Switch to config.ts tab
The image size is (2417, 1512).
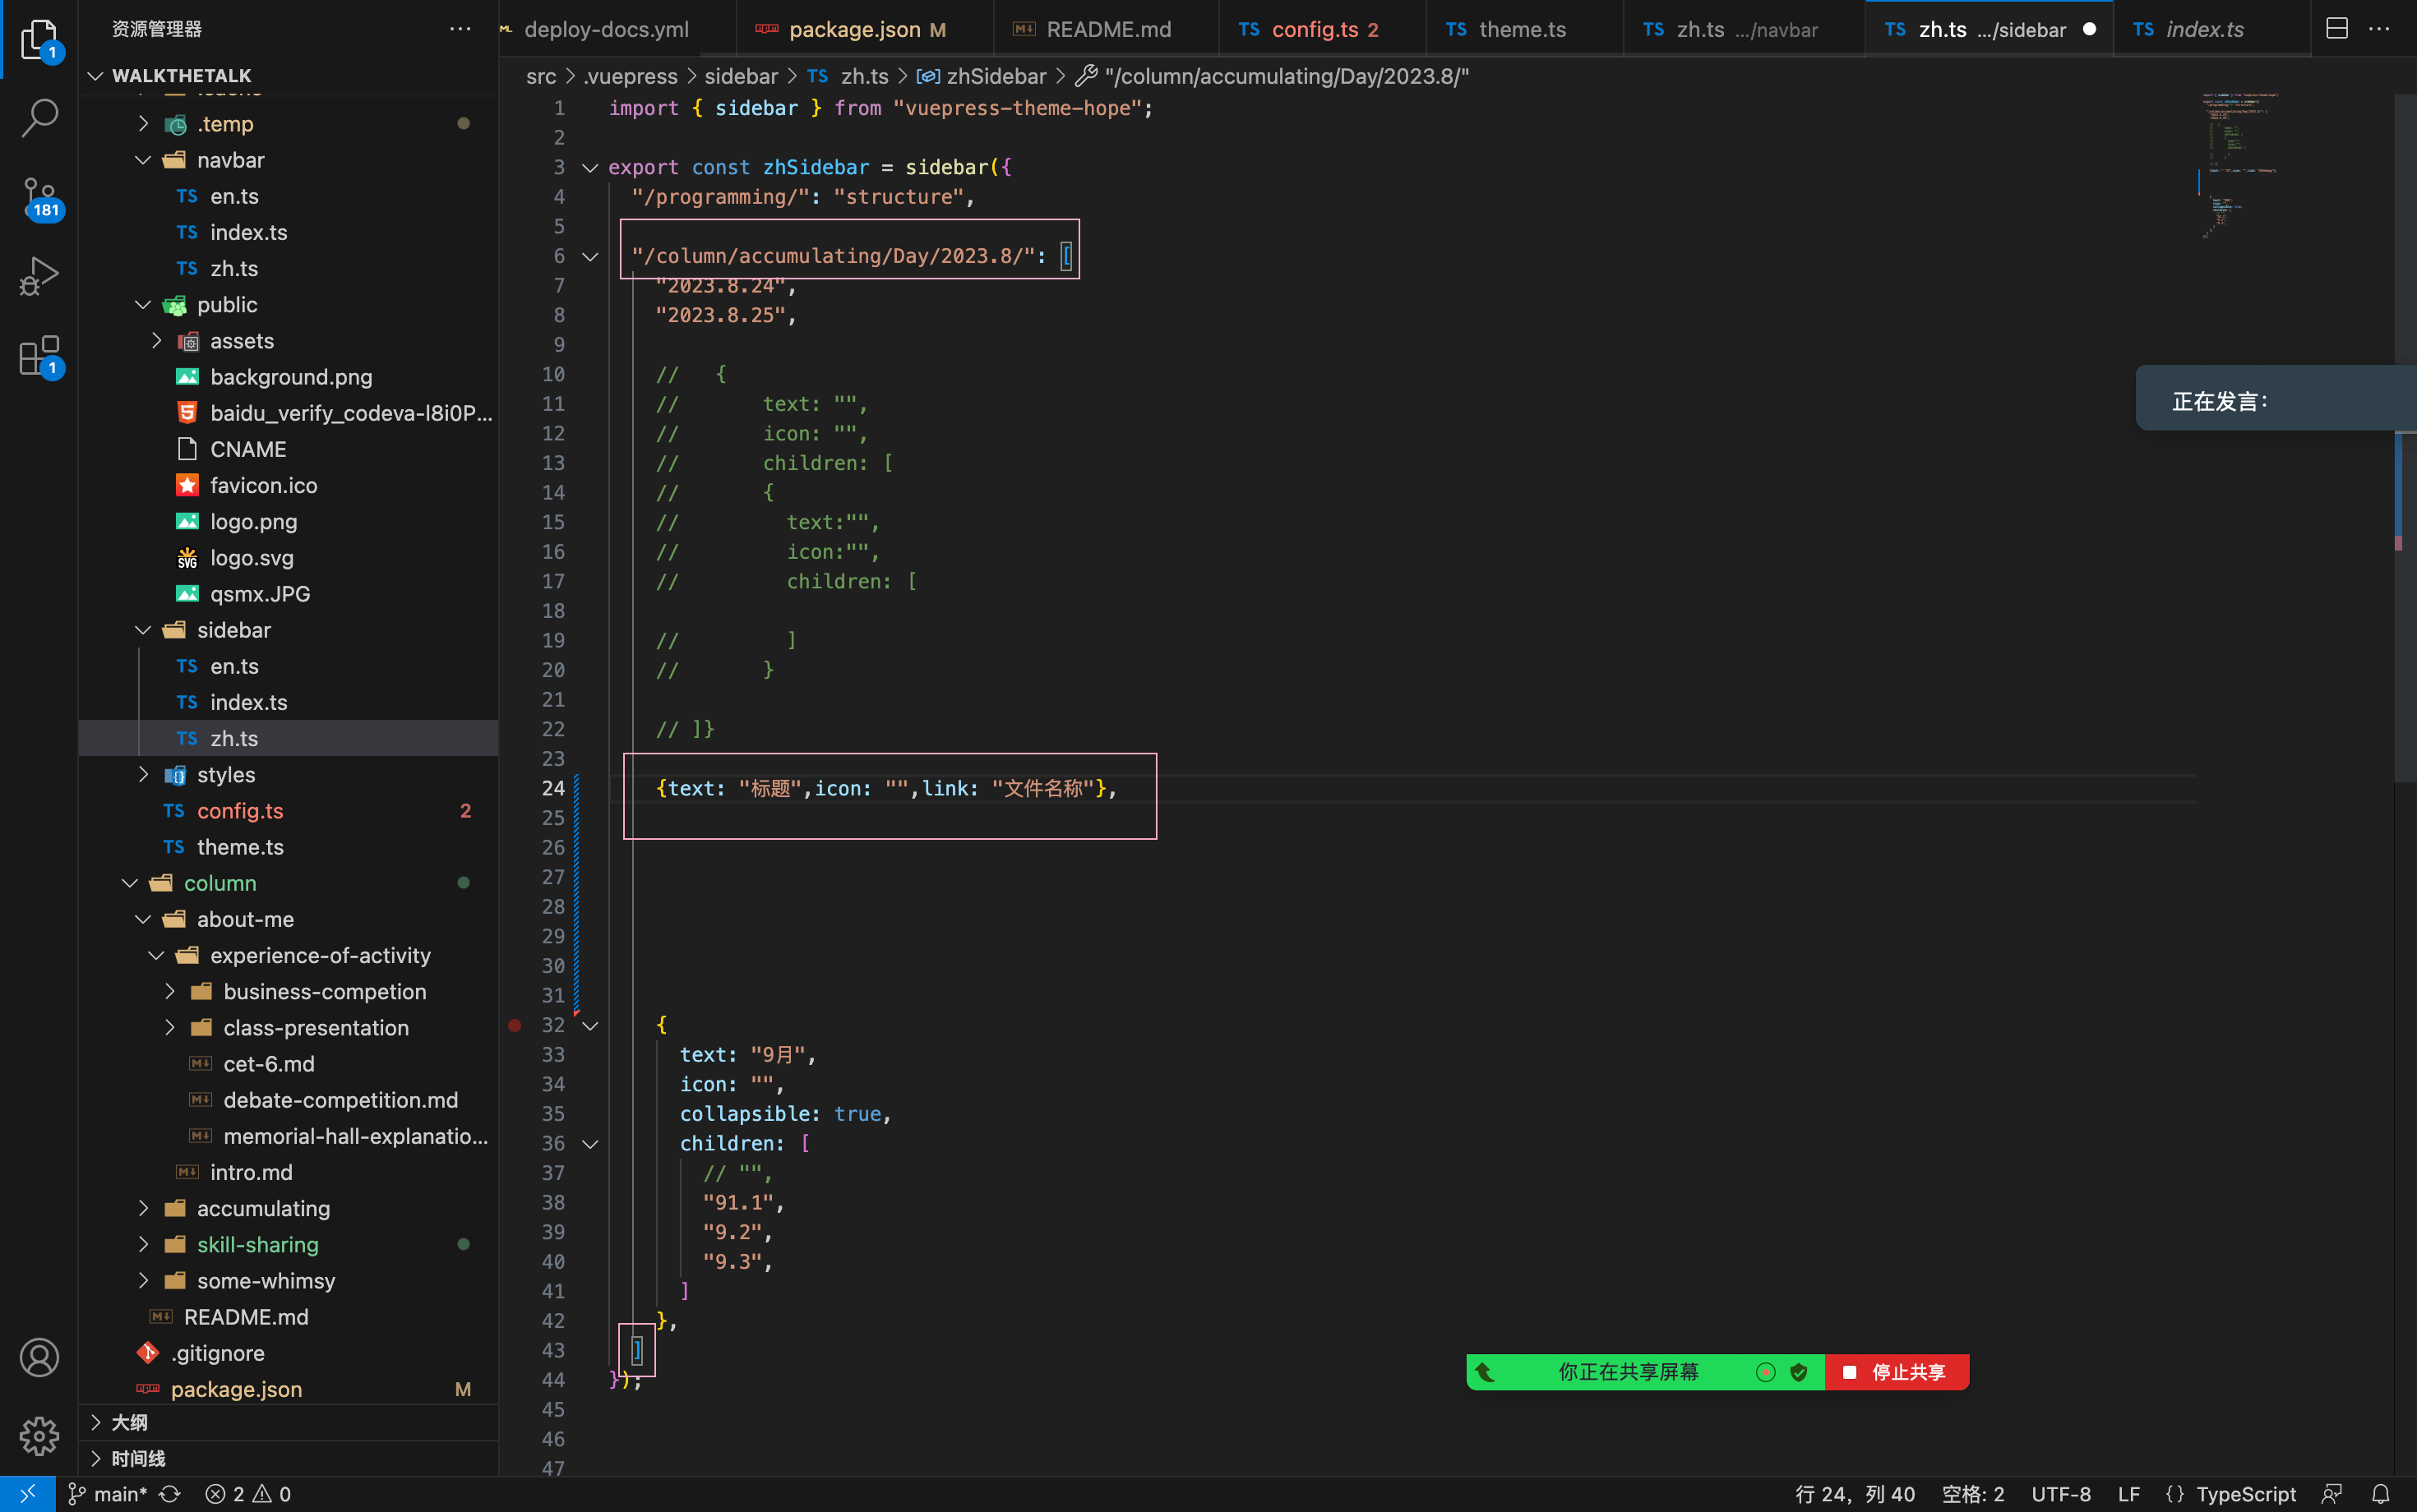(1323, 29)
